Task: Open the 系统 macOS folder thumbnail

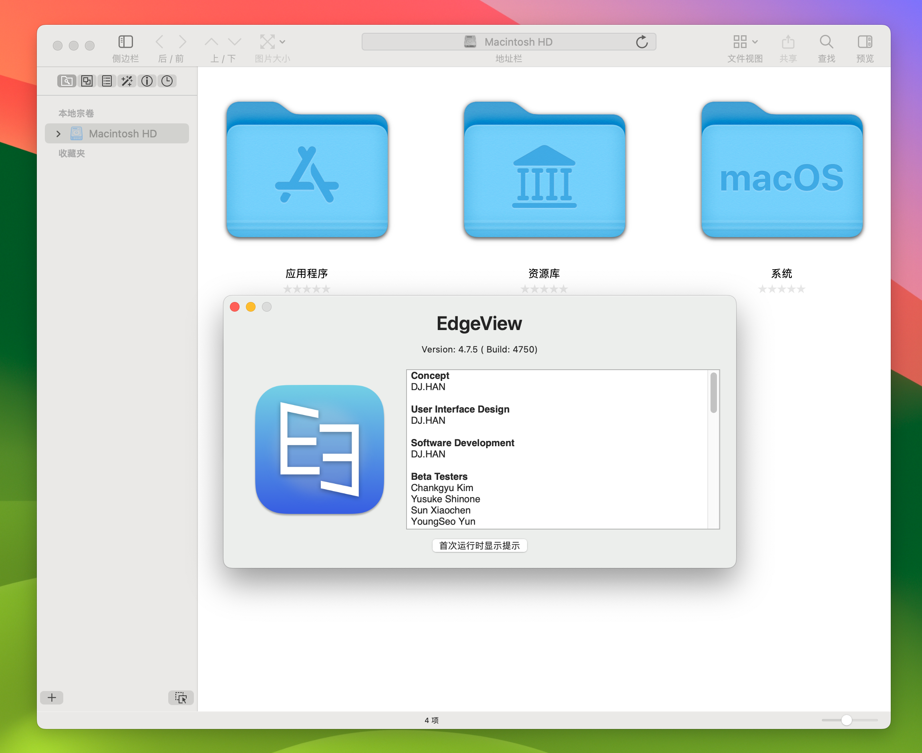Action: [782, 170]
